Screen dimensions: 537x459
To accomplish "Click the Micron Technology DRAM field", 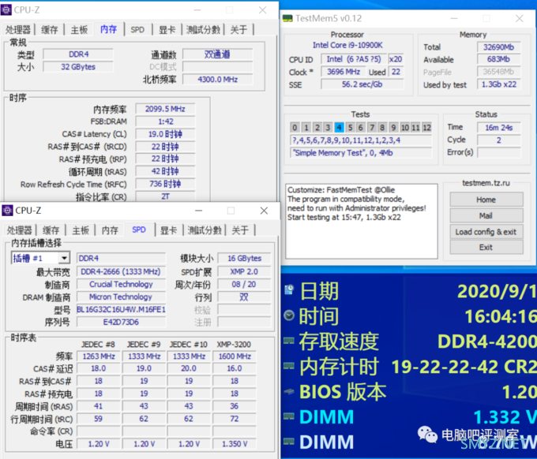I will pyautogui.click(x=121, y=297).
